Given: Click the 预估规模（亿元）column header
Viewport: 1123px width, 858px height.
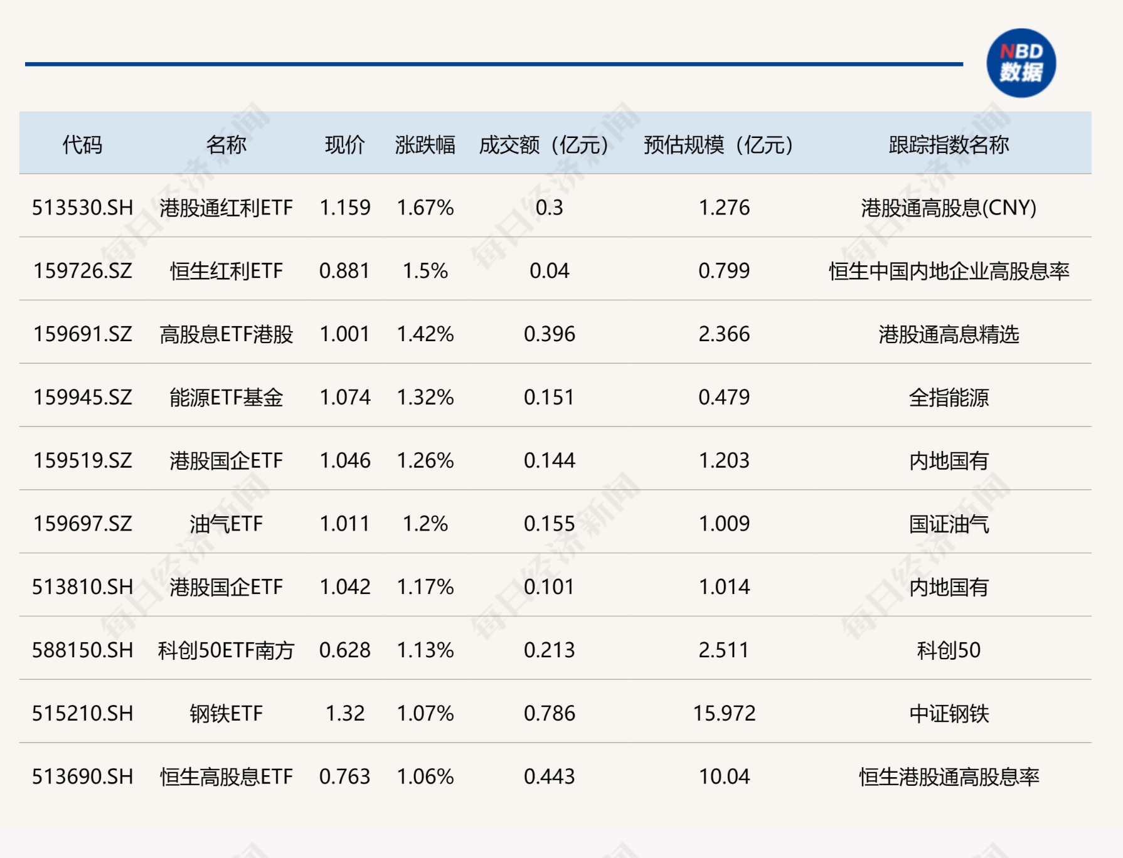Looking at the screenshot, I should pyautogui.click(x=718, y=145).
